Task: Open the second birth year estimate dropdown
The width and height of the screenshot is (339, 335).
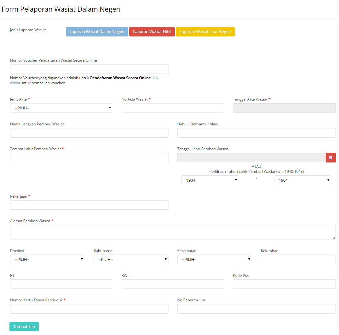Action: pos(302,180)
